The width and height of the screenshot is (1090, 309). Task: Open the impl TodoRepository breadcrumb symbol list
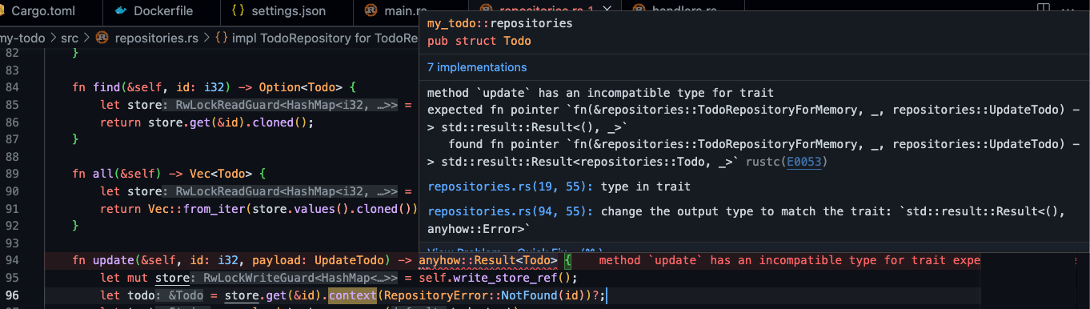(326, 38)
